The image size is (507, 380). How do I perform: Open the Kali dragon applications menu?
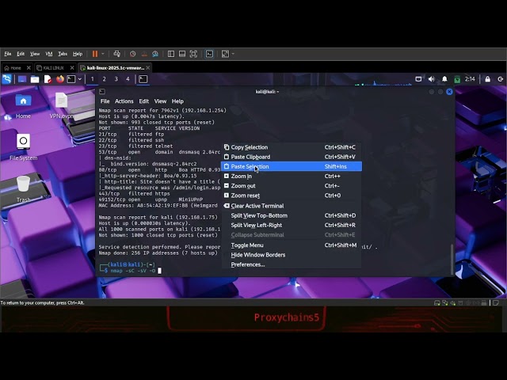coord(7,79)
